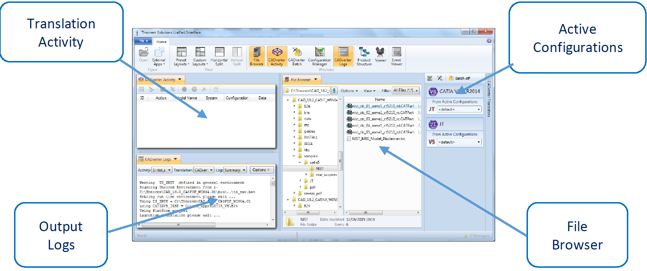
Task: Click the logs horizontal scrollbar
Action: point(204,225)
